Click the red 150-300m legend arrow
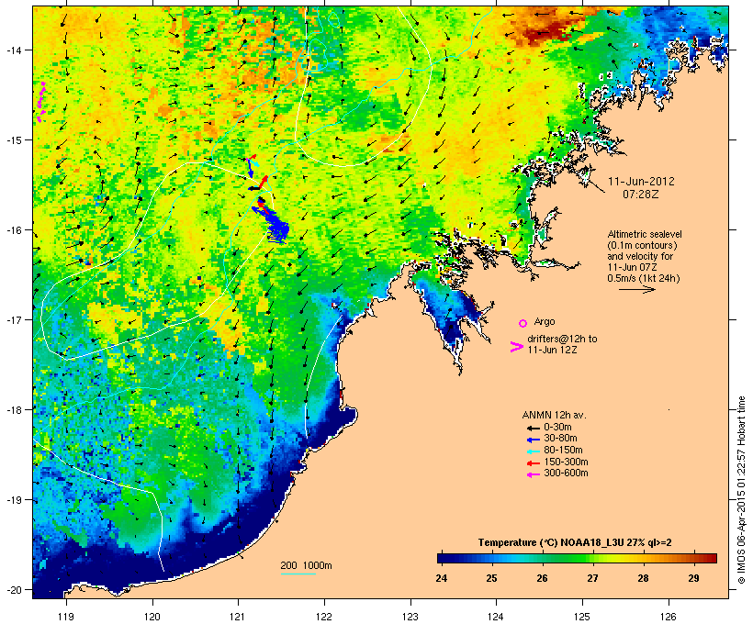Screen dimensions: 753x624 [x=533, y=462]
